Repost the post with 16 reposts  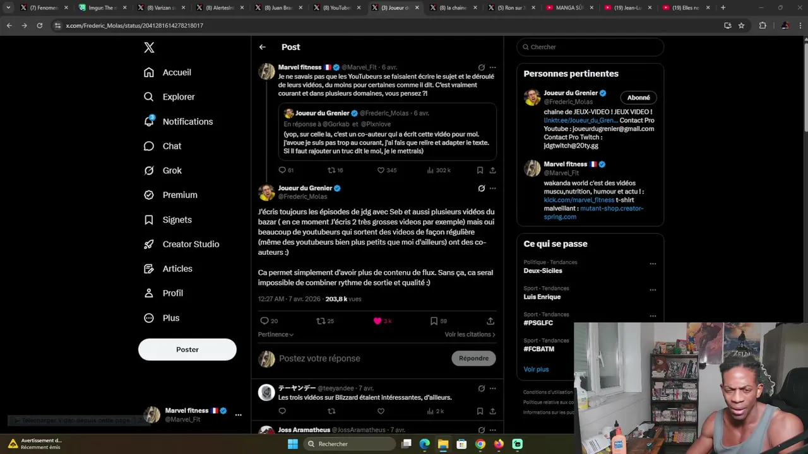[x=335, y=170]
